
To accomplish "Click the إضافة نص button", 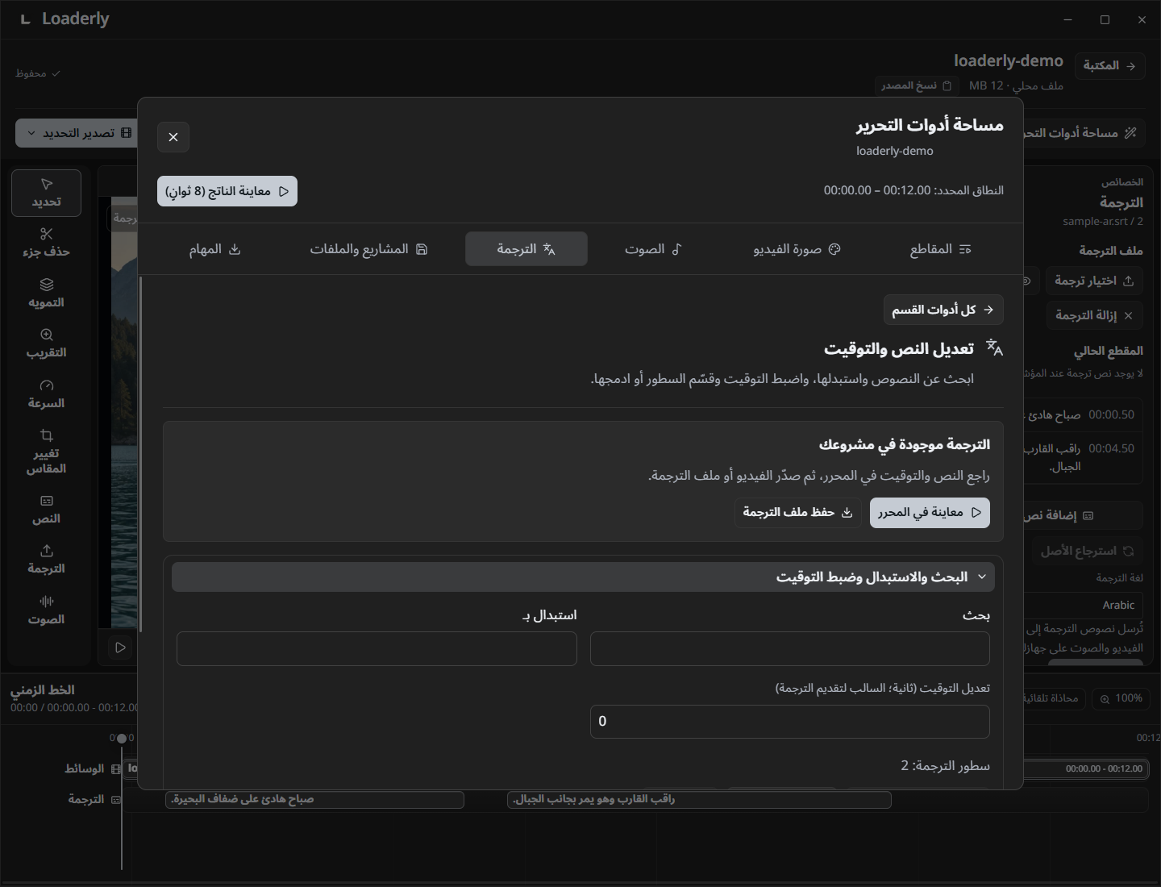I will pyautogui.click(x=1083, y=515).
